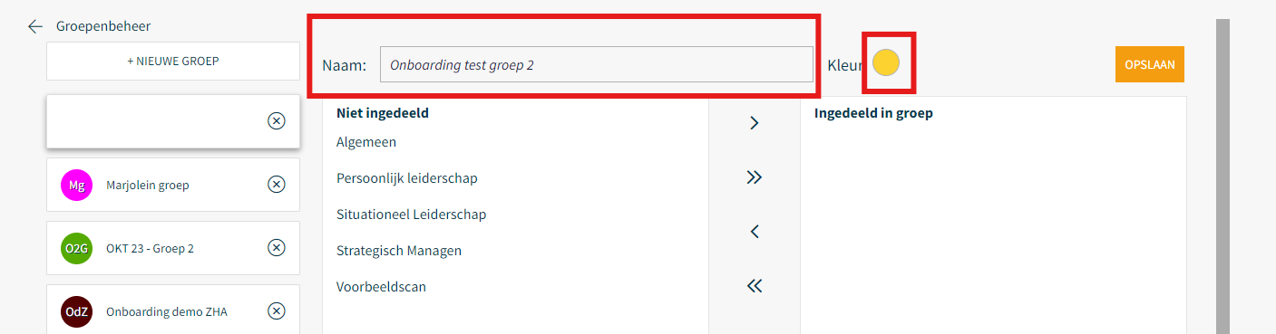Move all items right with double arrow
This screenshot has height=334, width=1276.
754,177
